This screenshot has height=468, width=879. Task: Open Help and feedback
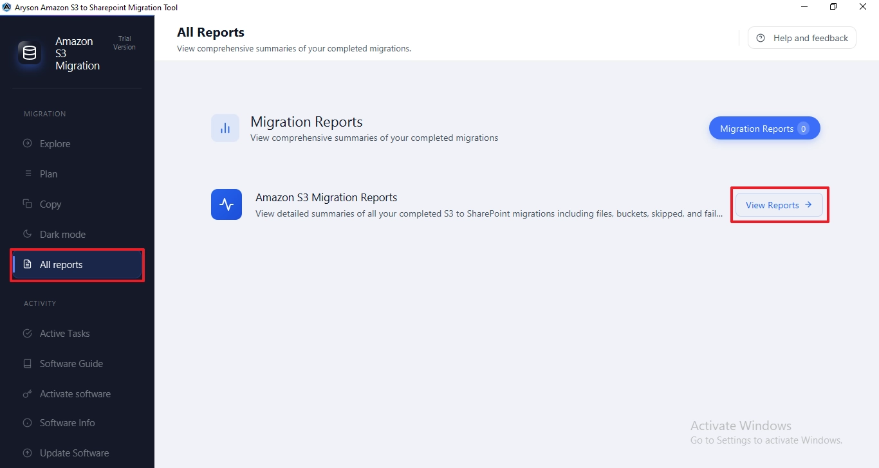coord(802,38)
